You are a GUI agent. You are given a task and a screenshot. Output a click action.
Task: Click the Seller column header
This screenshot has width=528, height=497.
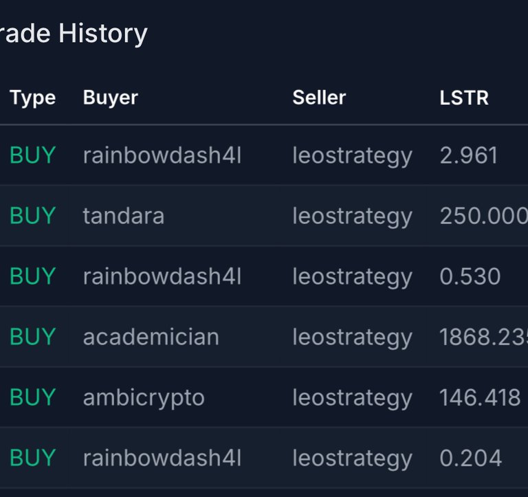(x=319, y=98)
